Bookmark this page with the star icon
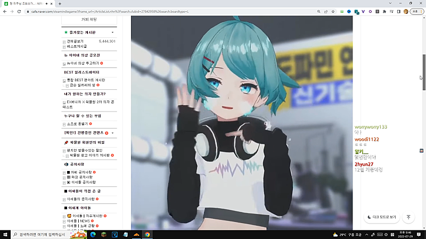This screenshot has width=426, height=239. tap(333, 12)
